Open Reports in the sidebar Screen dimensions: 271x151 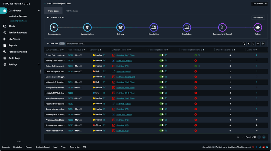pos(13,45)
